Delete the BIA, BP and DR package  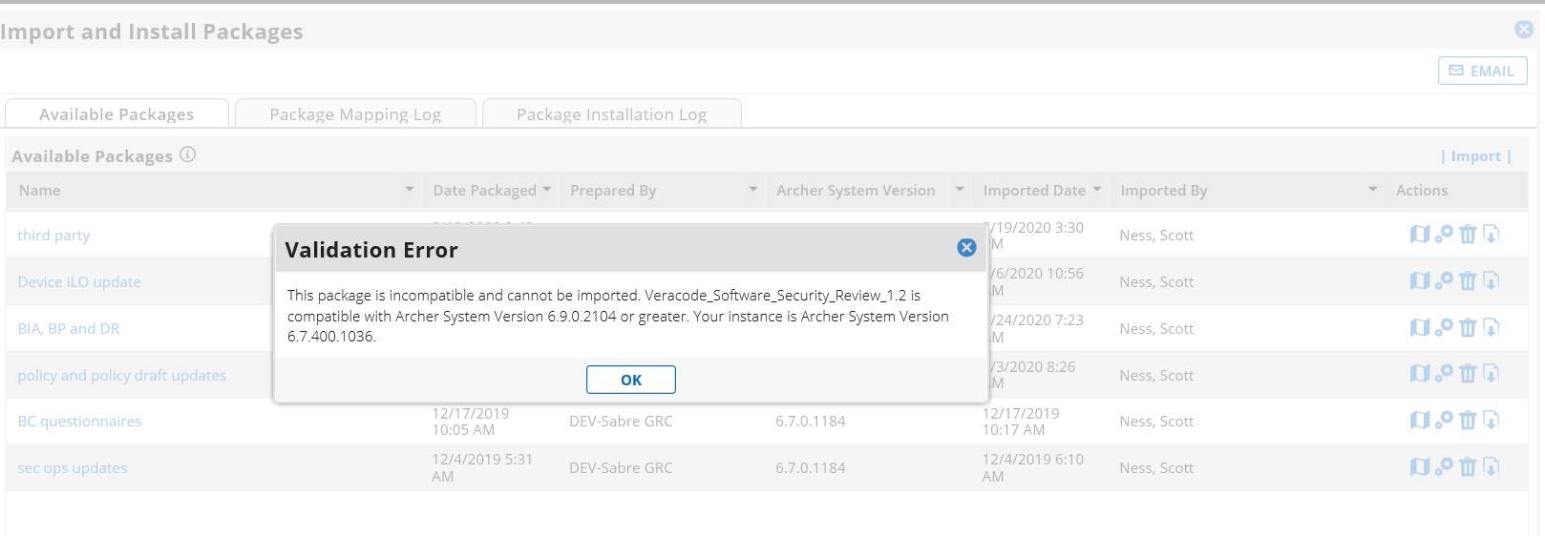click(x=1468, y=328)
